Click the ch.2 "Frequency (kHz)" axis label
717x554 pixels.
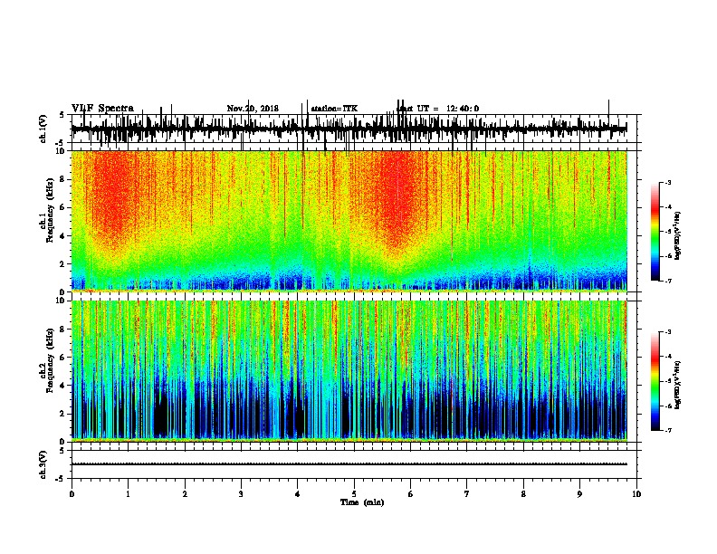[x=50, y=359]
